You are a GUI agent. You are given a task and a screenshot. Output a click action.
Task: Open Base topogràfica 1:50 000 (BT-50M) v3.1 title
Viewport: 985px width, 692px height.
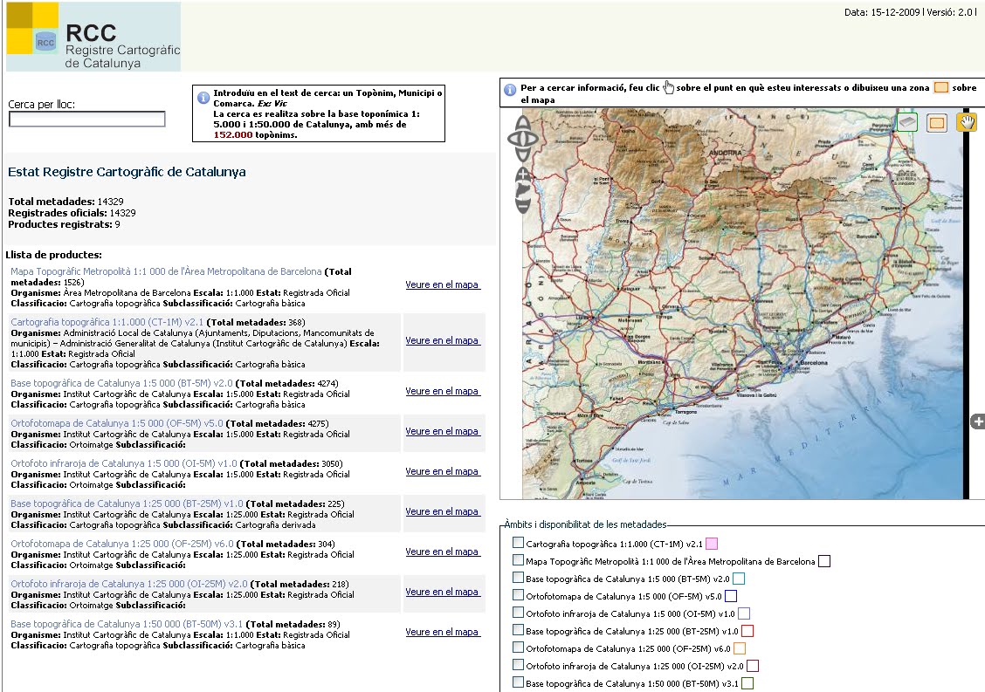tap(127, 624)
